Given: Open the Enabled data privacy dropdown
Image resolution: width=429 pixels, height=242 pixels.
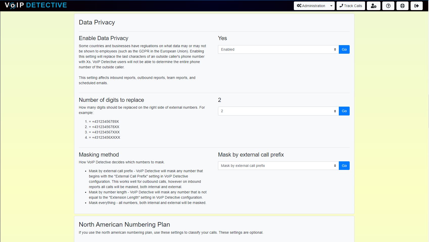Looking at the screenshot, I should point(278,49).
